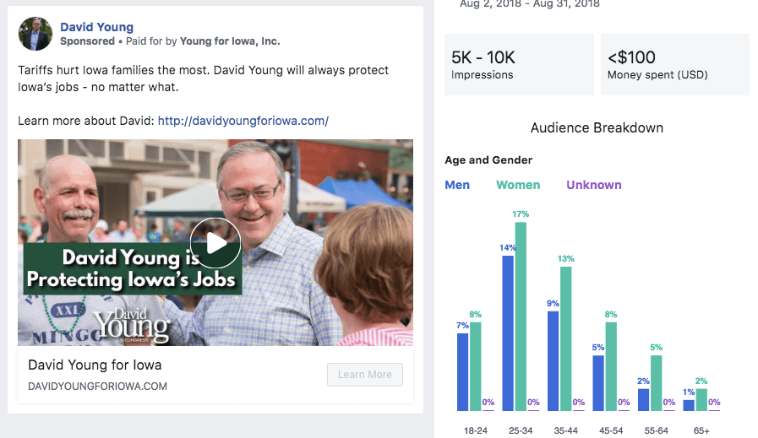Click the 7% men bar for 18-24
Screen dimensions: 758x438
point(462,371)
